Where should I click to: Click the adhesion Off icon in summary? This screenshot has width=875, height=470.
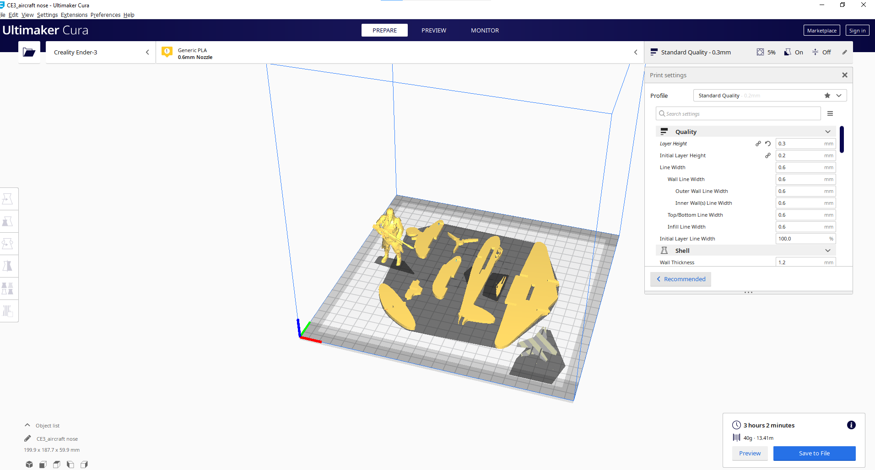coord(815,52)
